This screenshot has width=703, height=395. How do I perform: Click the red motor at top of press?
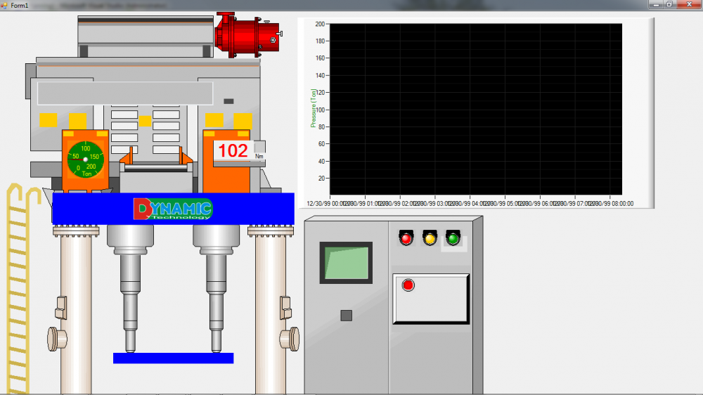point(248,35)
